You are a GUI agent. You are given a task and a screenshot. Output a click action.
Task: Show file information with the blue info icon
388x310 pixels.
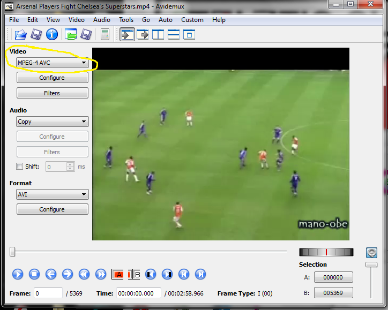tap(52, 34)
